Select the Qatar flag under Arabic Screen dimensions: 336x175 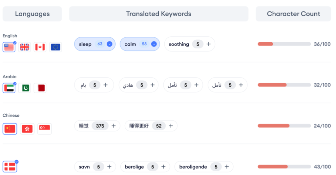[x=40, y=88]
